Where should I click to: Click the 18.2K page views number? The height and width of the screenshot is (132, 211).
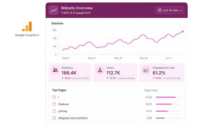(149, 104)
